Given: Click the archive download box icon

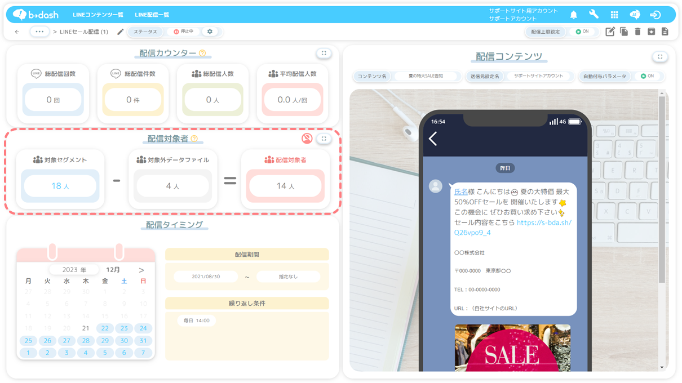Looking at the screenshot, I should [x=651, y=32].
